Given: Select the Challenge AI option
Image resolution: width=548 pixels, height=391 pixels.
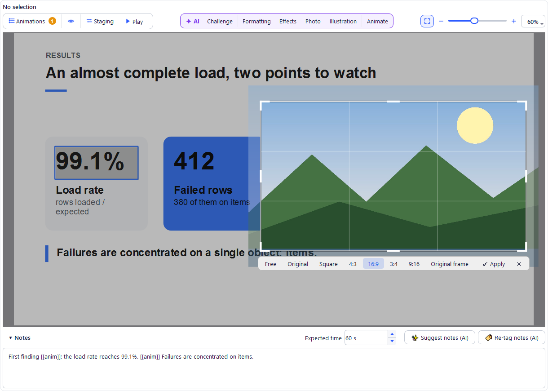Looking at the screenshot, I should (x=220, y=21).
